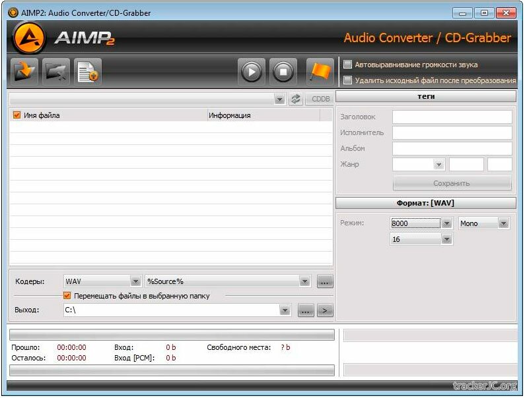525x398 pixels.
Task: Click the AIMP2 orange logo
Action: tap(29, 38)
